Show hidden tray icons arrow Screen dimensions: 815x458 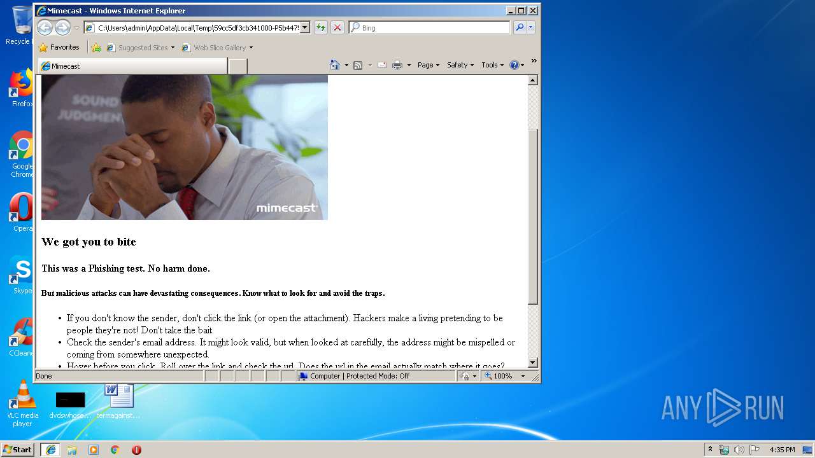click(710, 450)
